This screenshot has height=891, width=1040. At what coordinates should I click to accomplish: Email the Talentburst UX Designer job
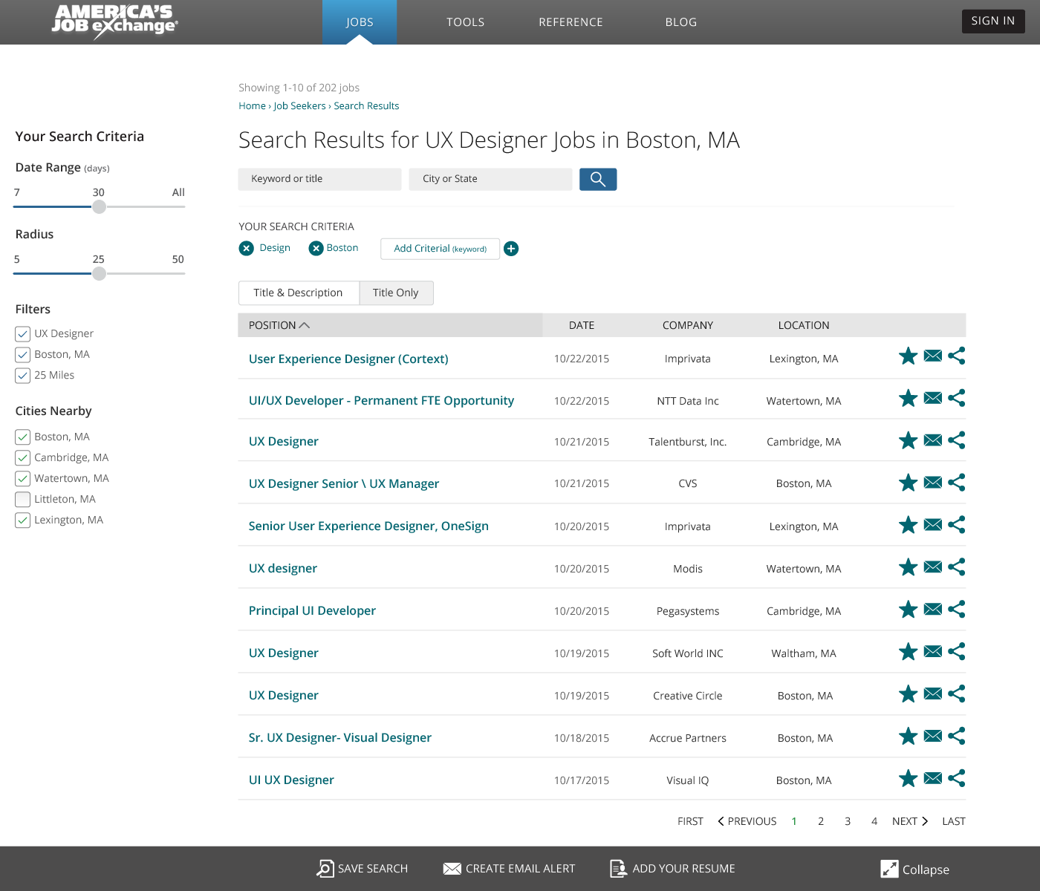(x=933, y=441)
